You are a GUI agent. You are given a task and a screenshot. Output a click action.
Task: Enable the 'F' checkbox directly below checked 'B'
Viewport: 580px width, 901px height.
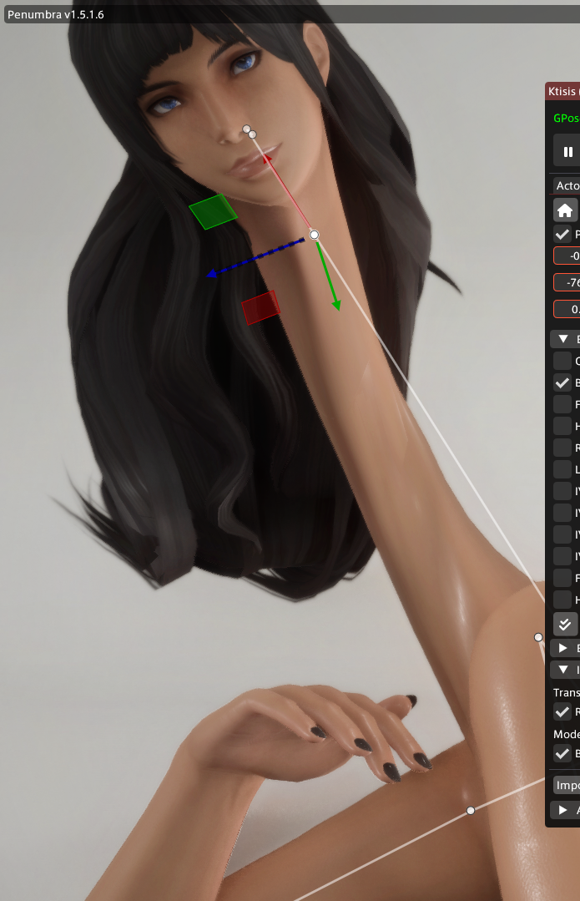[x=562, y=404]
